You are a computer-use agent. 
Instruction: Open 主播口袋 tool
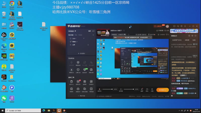point(78,71)
